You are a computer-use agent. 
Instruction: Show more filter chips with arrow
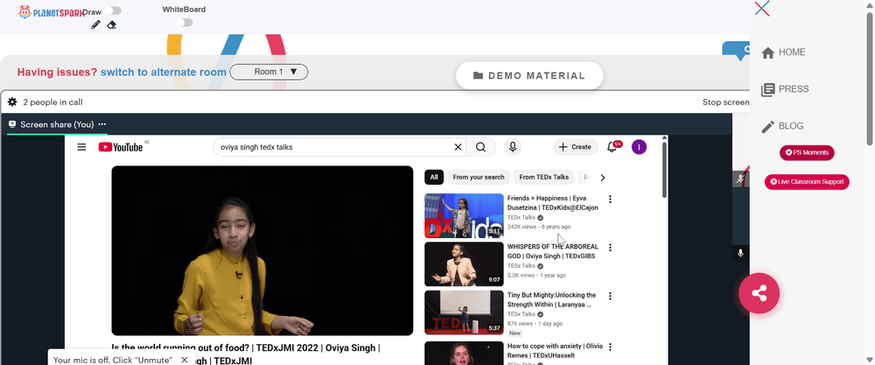603,178
